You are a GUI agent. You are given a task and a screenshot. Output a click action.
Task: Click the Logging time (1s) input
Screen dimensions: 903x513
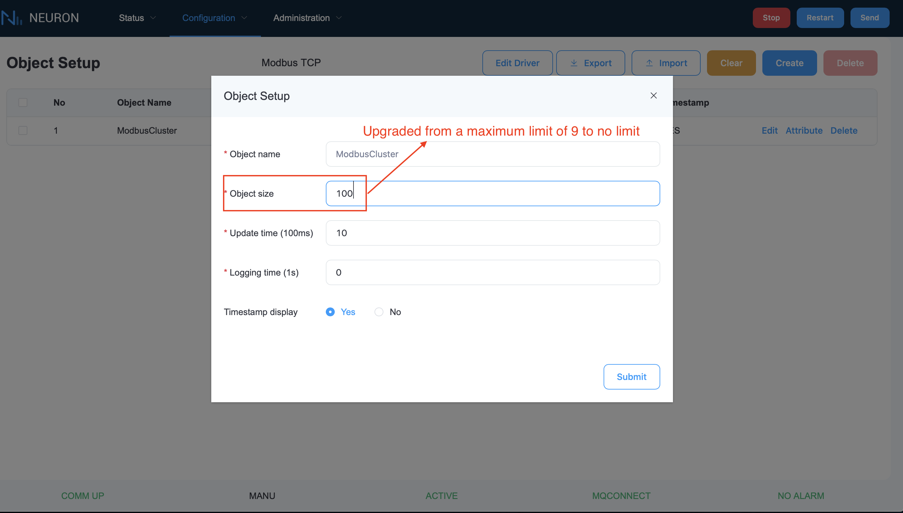pos(493,272)
